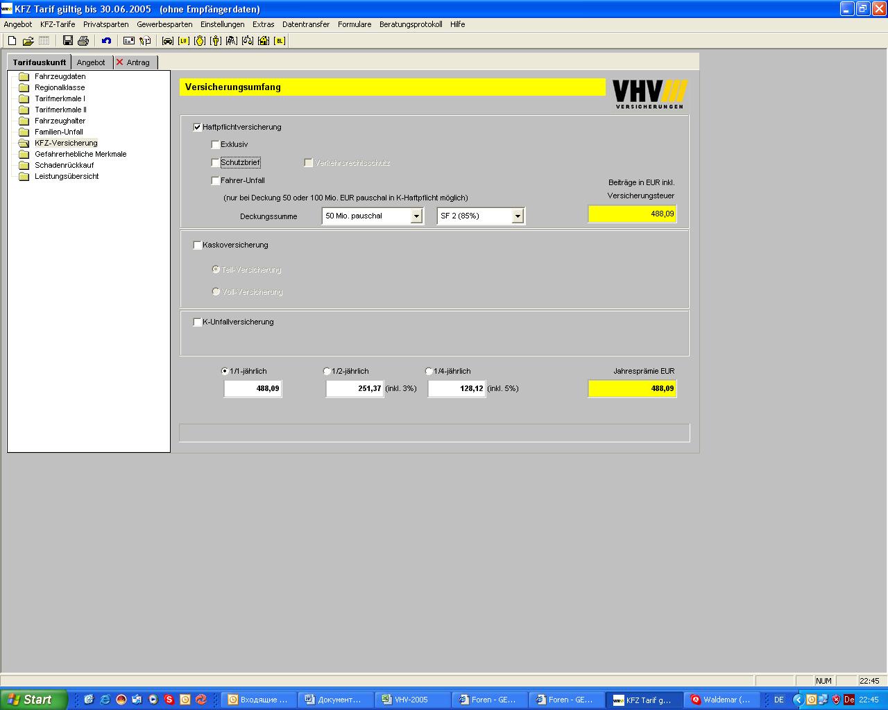Click the Windows Start button
This screenshot has width=888, height=710.
pos(33,700)
